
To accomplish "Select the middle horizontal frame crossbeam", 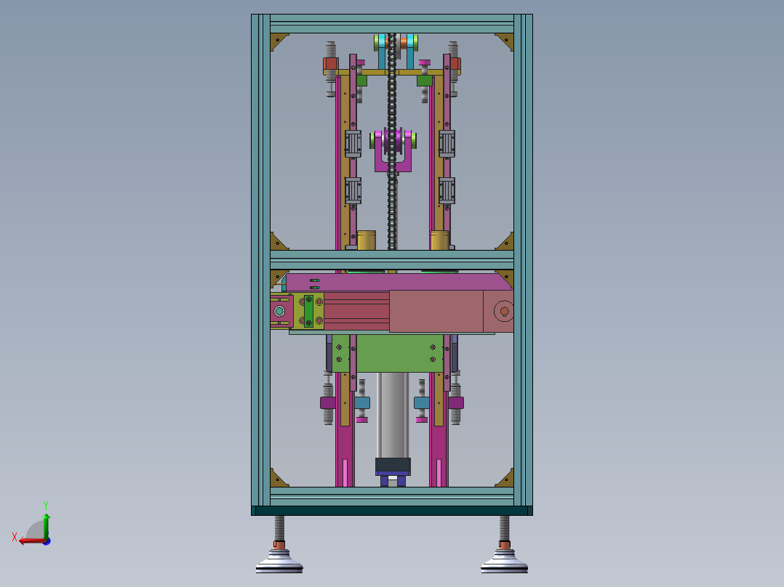I will (x=392, y=260).
